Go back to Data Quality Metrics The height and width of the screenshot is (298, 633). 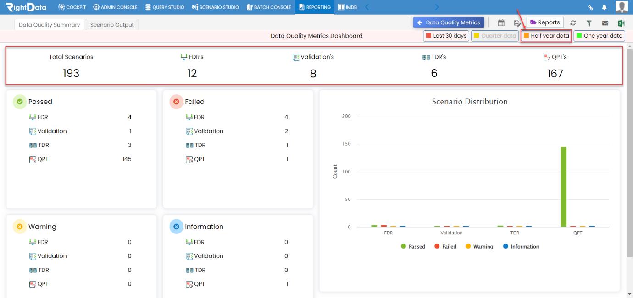[449, 22]
